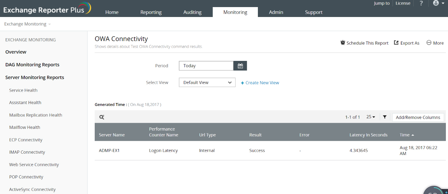448x194 pixels.
Task: Open the POP Connectivity report
Action: (26, 177)
